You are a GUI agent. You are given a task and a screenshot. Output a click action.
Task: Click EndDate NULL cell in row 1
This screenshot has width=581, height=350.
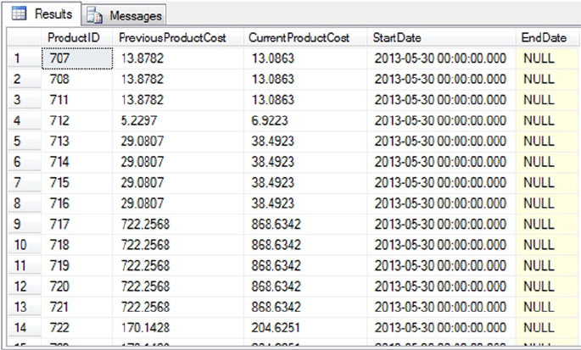(547, 59)
